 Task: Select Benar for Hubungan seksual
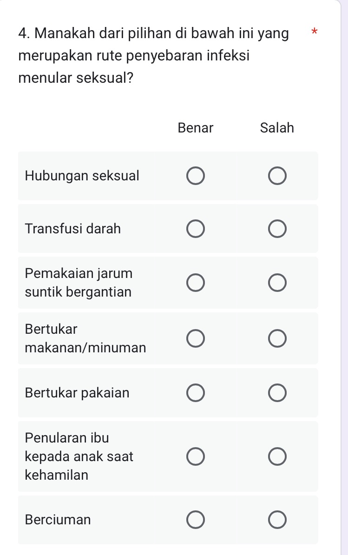tap(195, 176)
